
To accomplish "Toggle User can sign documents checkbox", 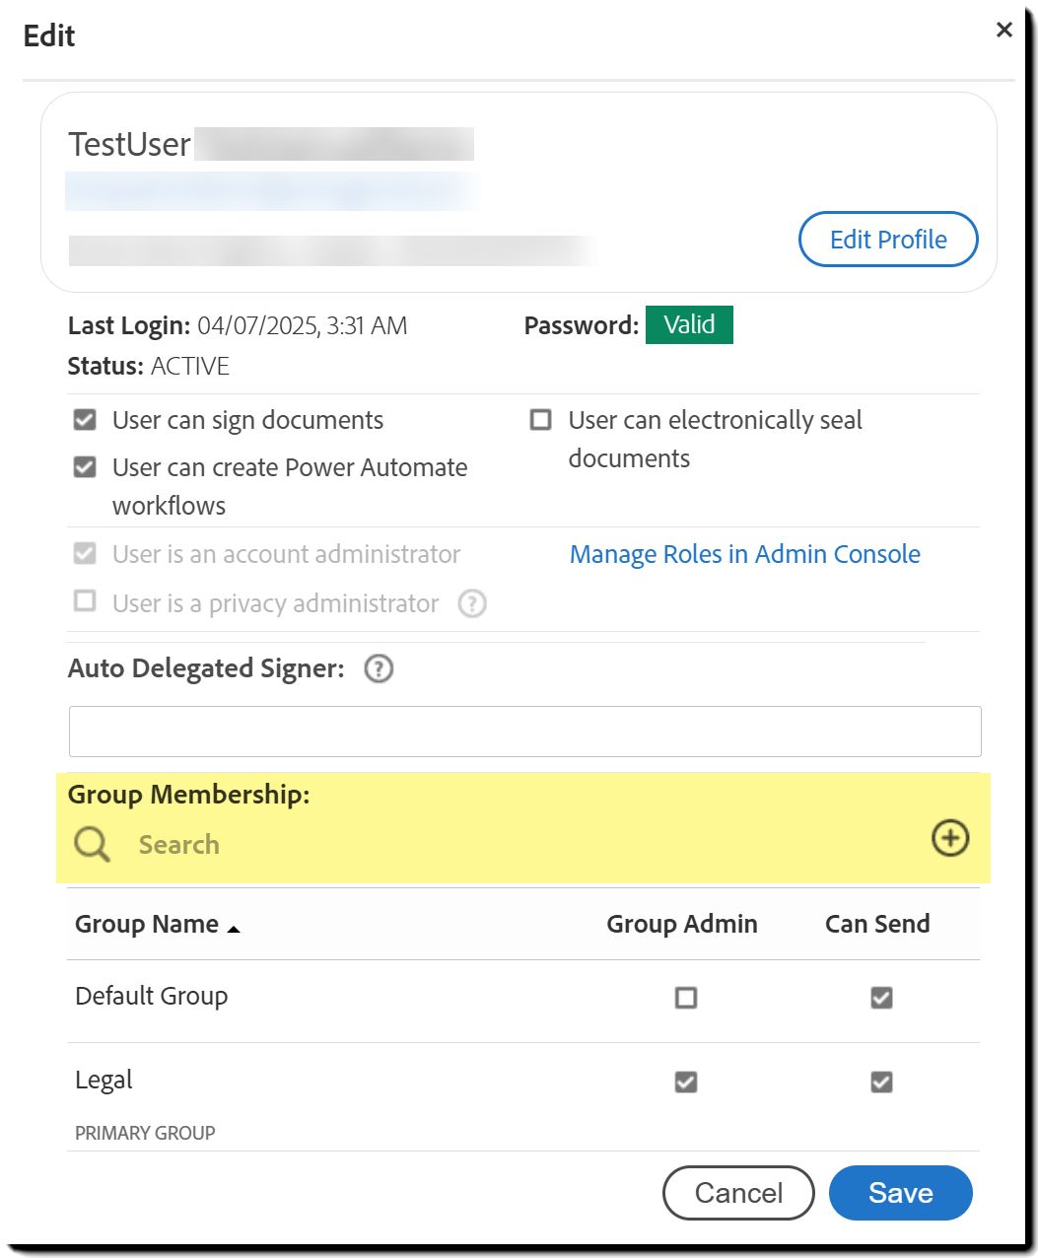I will 86,420.
